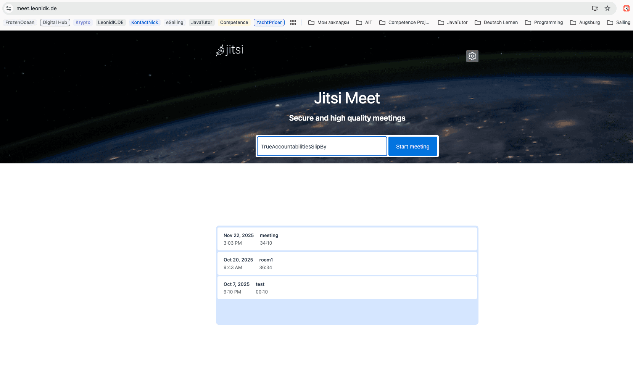Rejoin the recent 'room1' meeting
This screenshot has width=633, height=392.
(347, 263)
